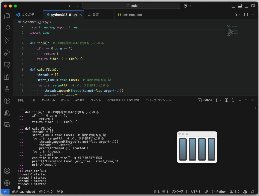Open the Run and Debug view
This screenshot has width=259, height=196.
click(x=7, y=53)
